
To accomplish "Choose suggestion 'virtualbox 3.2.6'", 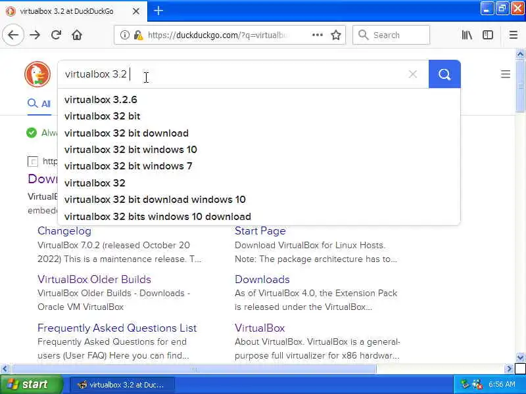I will 258,100.
